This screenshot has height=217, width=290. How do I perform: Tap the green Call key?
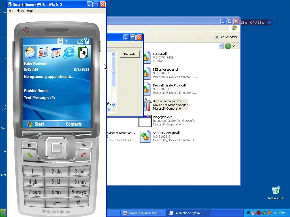tap(30, 155)
